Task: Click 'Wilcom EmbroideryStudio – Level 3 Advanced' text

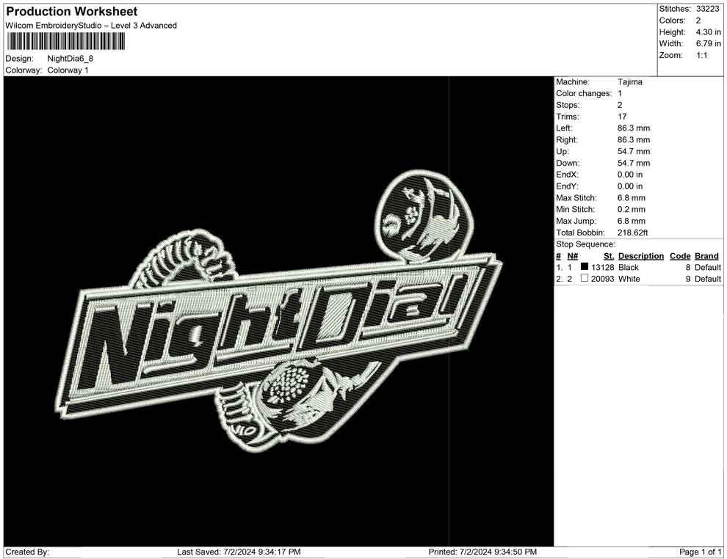Action: click(x=91, y=26)
